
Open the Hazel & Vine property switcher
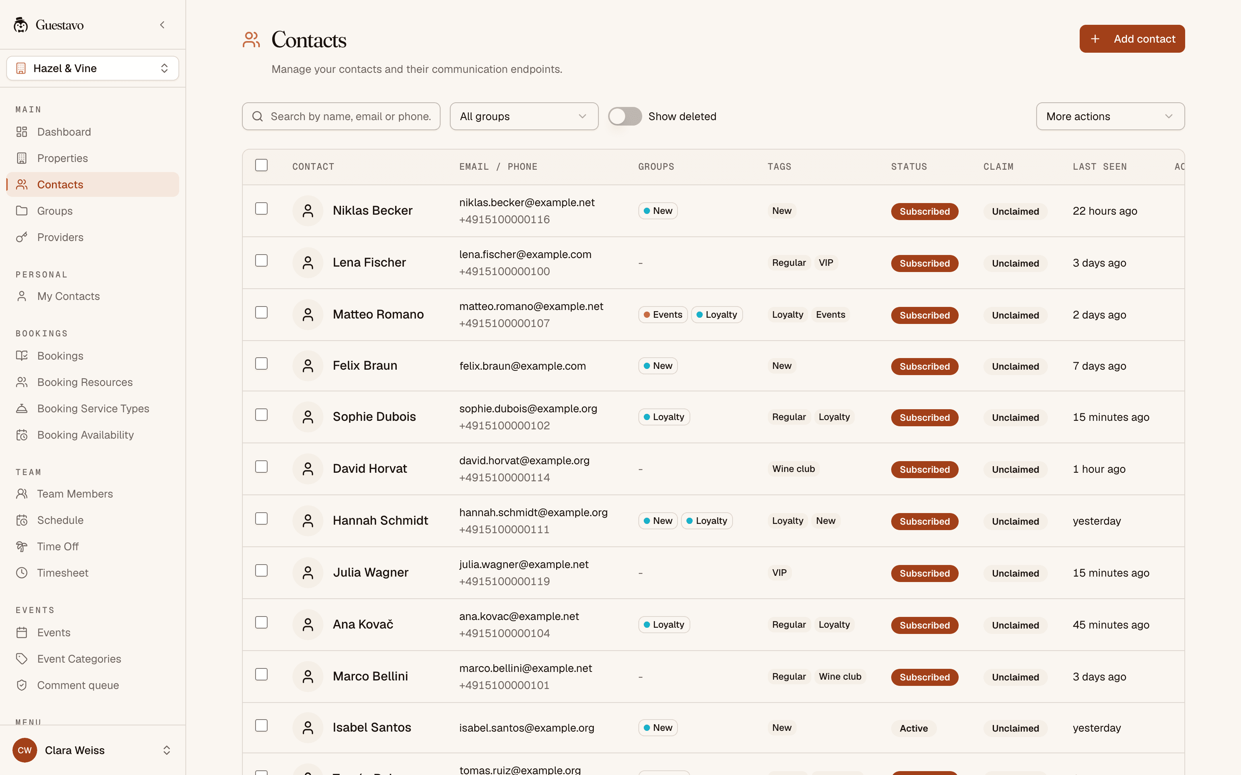click(x=93, y=68)
